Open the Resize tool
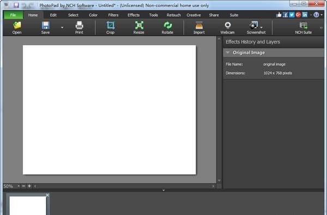327x215 pixels. [x=139, y=26]
